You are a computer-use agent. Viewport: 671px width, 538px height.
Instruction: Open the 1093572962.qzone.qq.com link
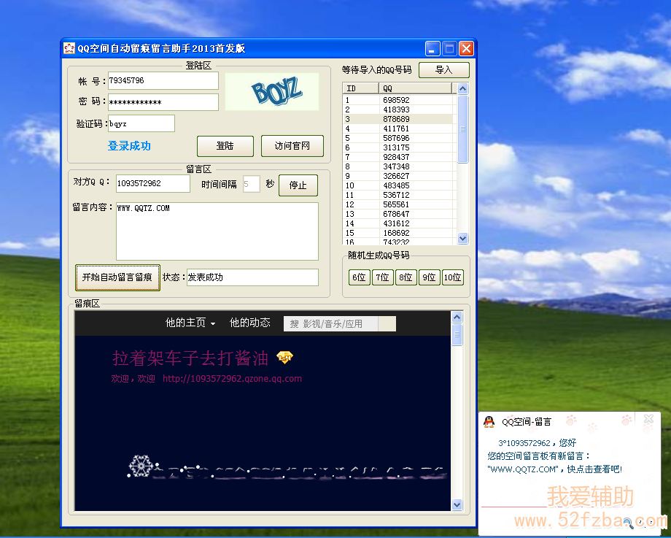(232, 379)
